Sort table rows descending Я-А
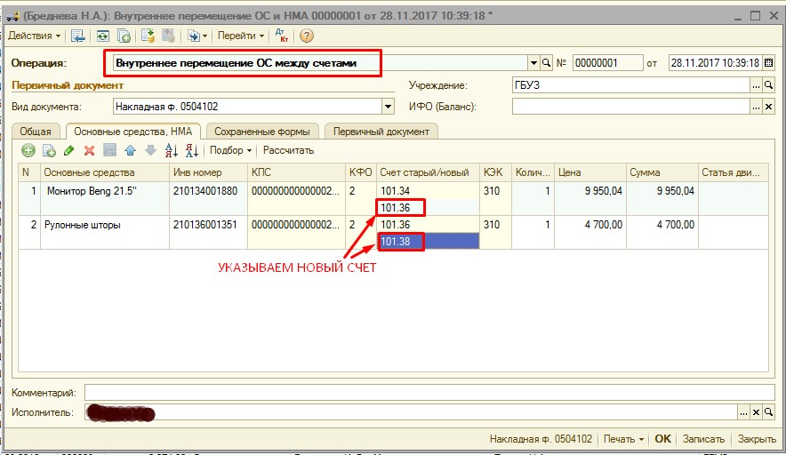Image resolution: width=786 pixels, height=455 pixels. [191, 150]
